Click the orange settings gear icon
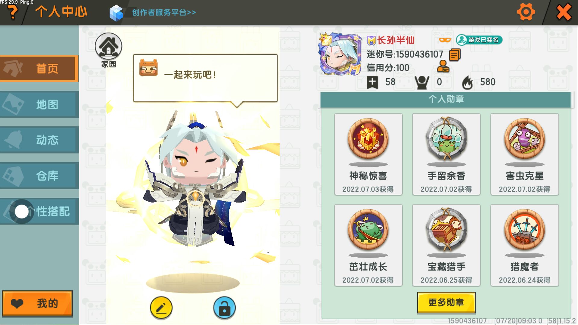This screenshot has width=578, height=325. coord(526,12)
